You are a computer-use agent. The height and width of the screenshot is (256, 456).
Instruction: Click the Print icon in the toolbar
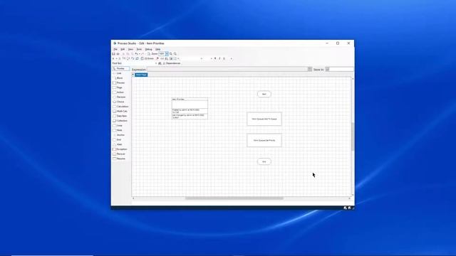coord(118,54)
